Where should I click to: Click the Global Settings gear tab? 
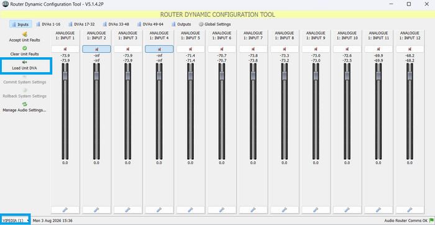pyautogui.click(x=215, y=24)
